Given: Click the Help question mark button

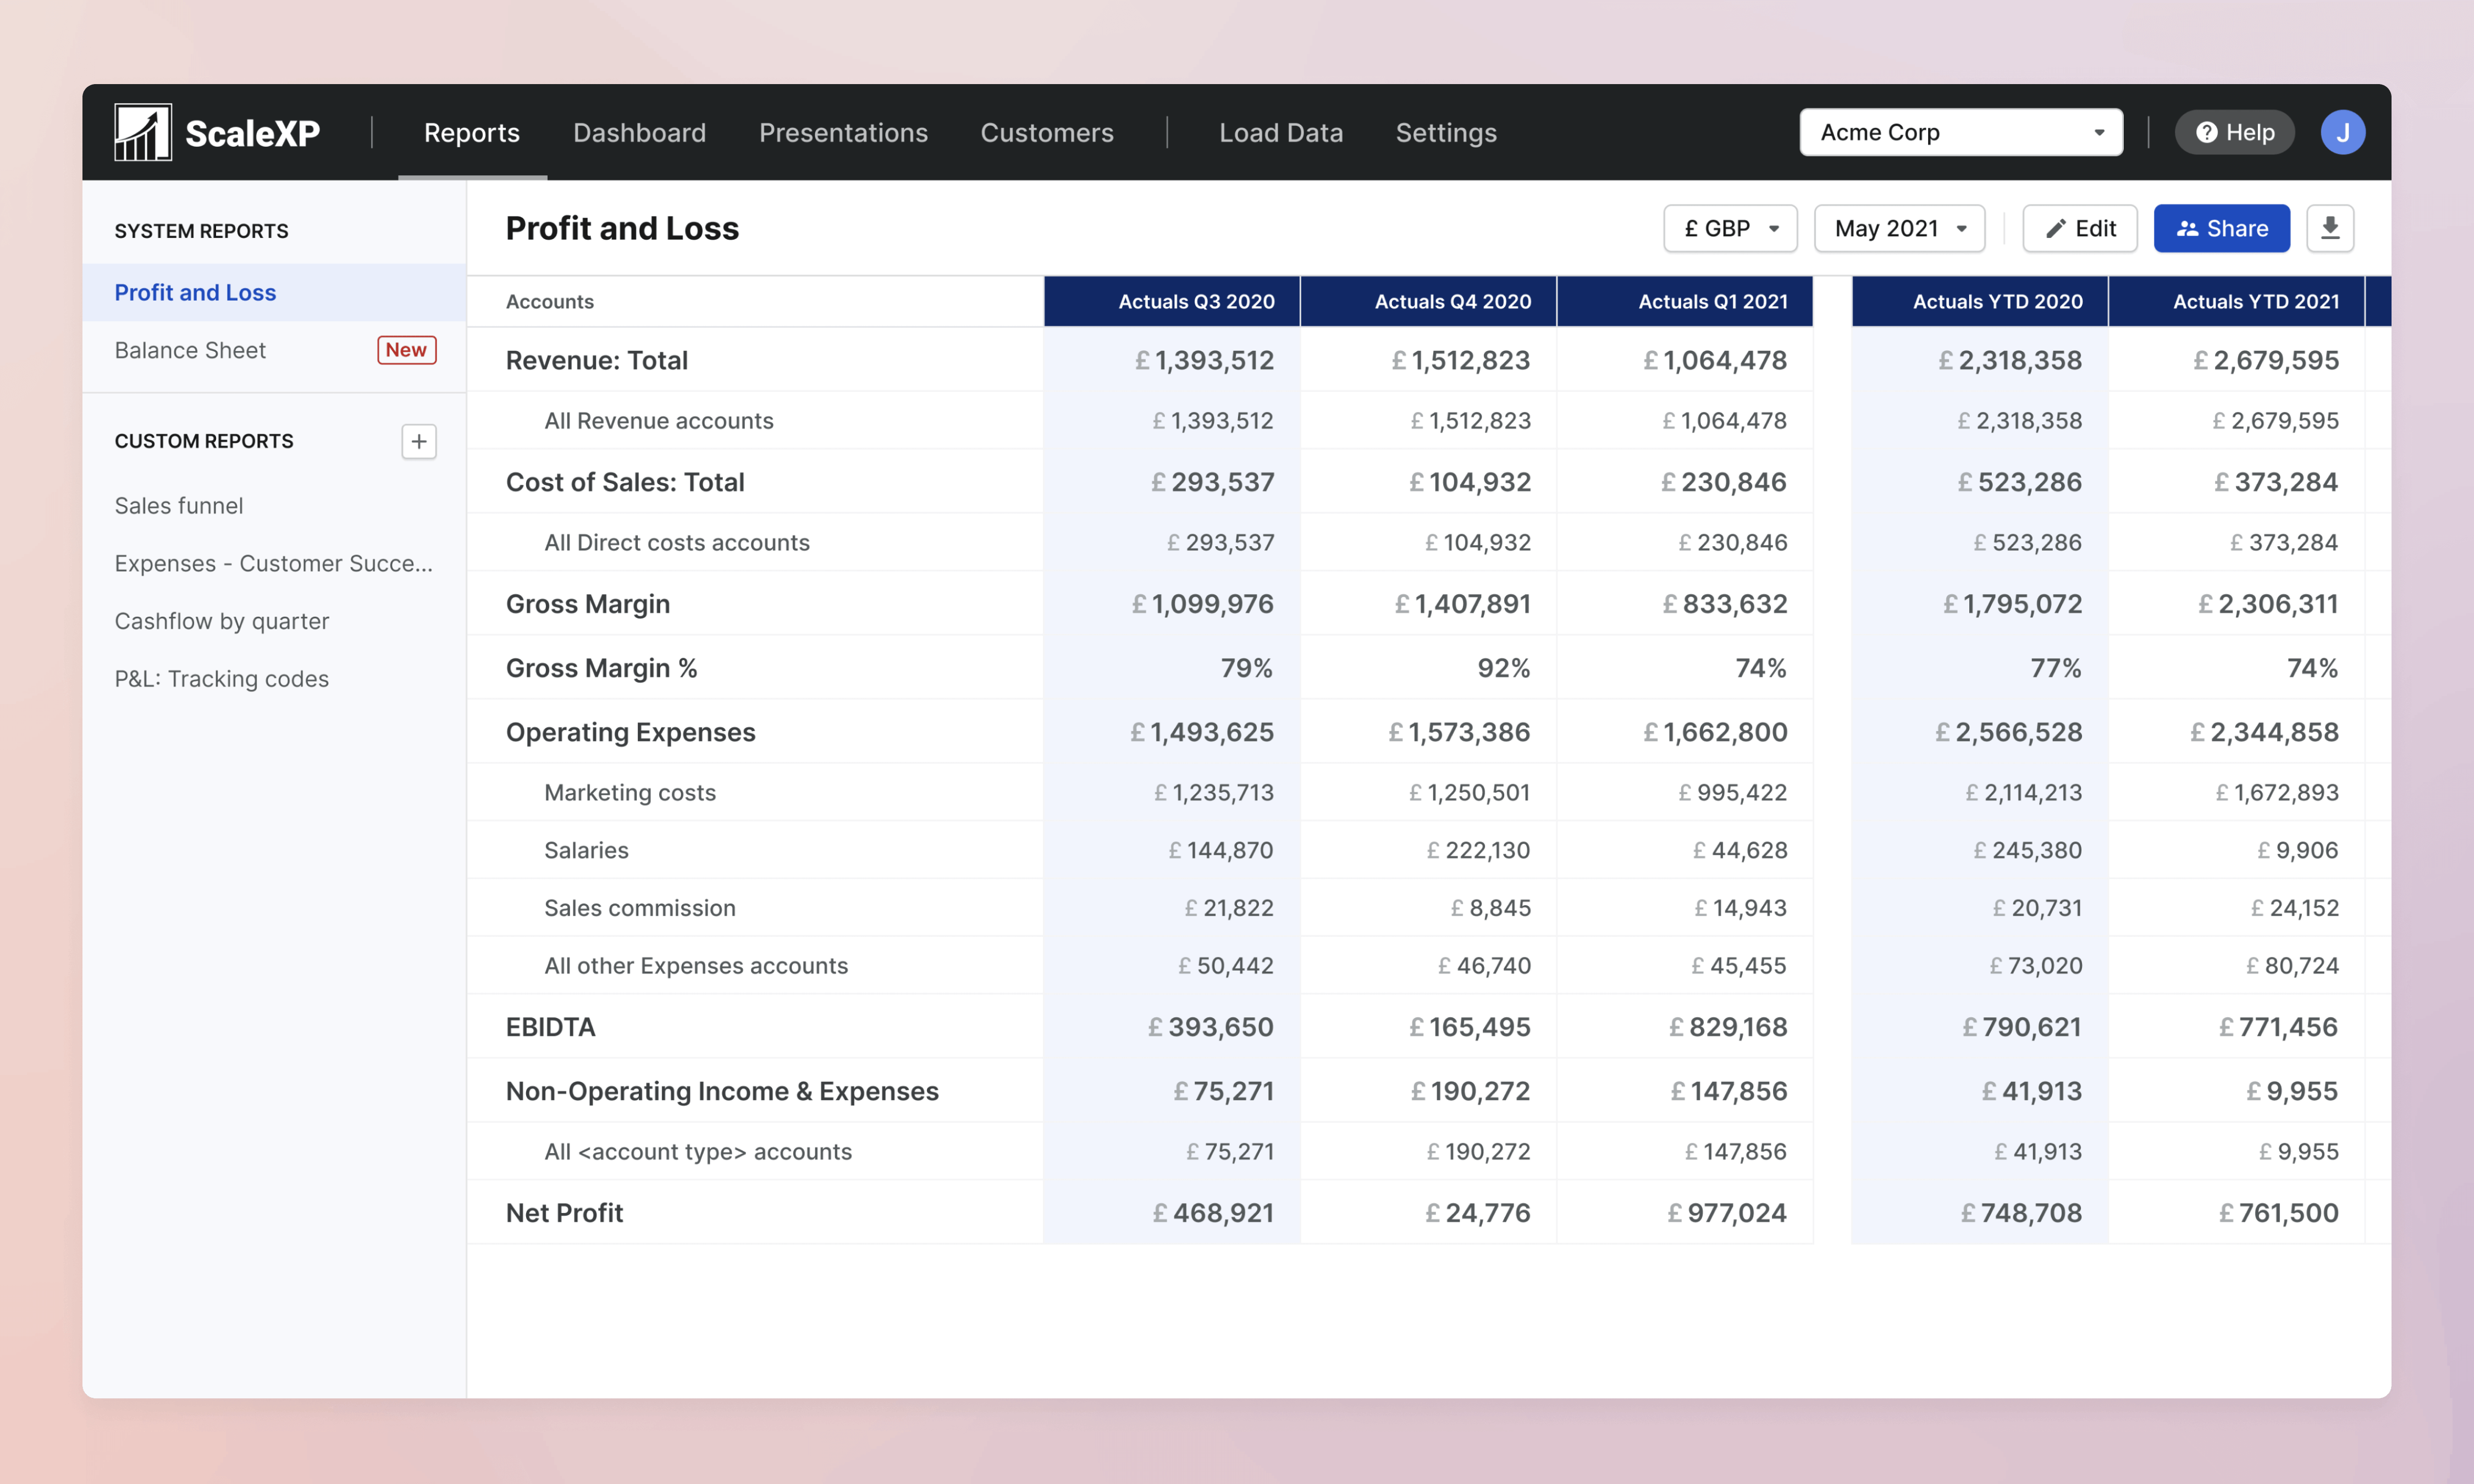Looking at the screenshot, I should (x=2234, y=132).
